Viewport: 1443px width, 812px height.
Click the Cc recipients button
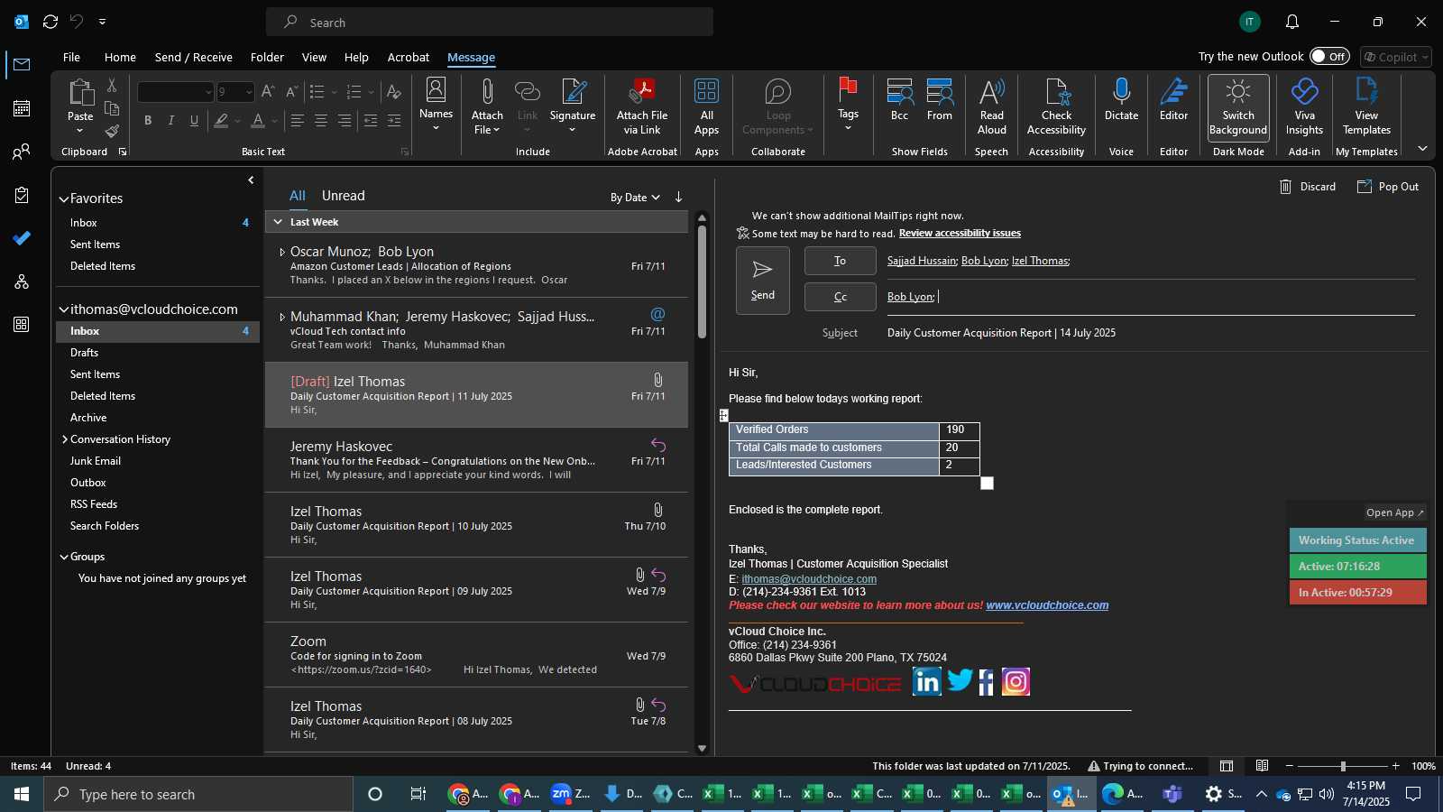841,297
